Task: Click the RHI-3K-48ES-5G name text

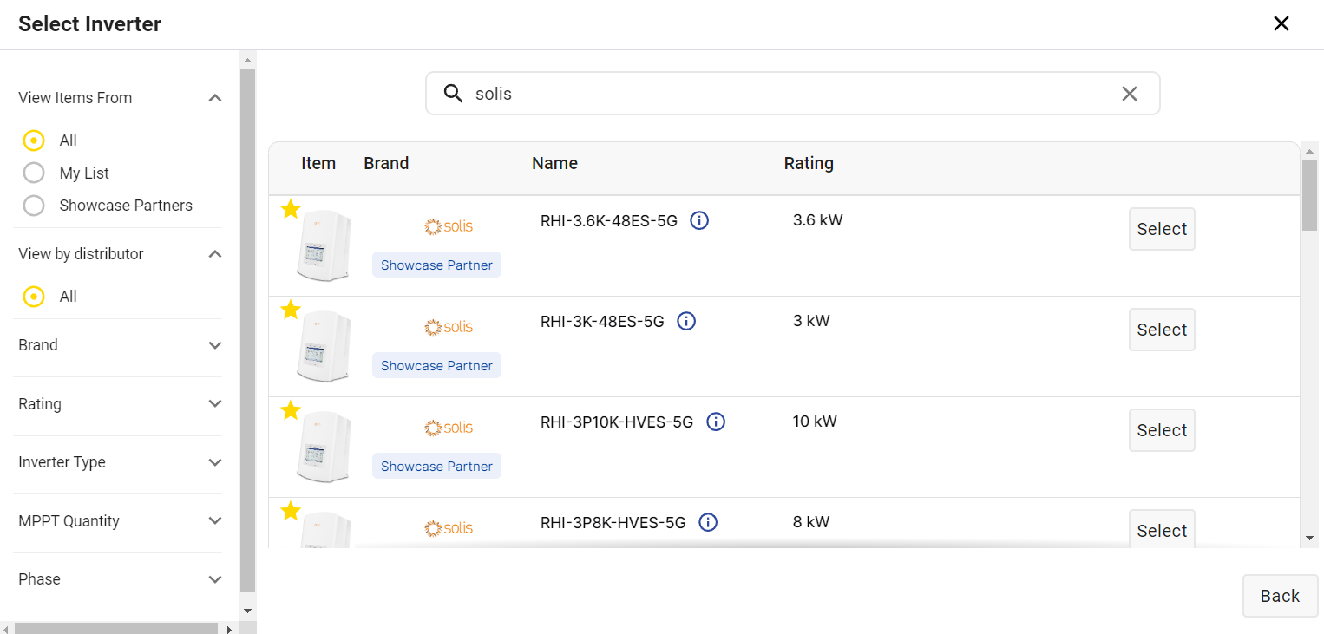Action: pos(602,321)
